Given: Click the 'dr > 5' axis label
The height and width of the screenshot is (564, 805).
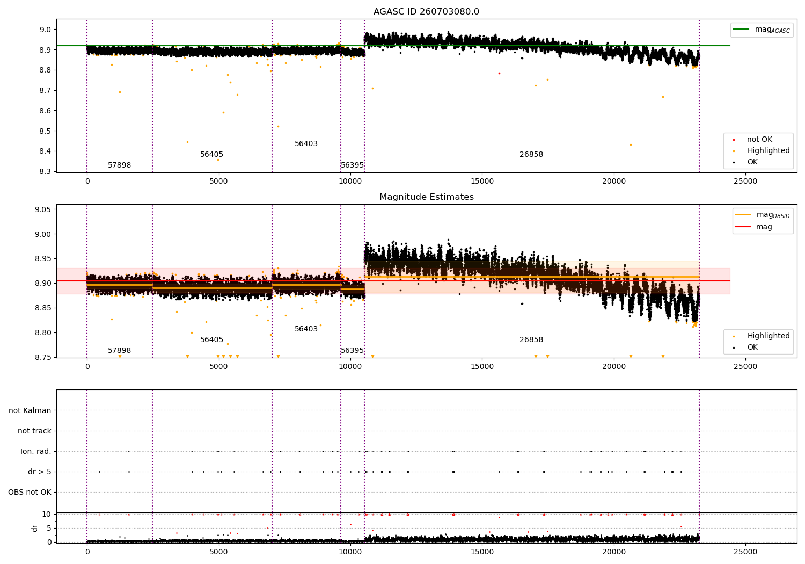Looking at the screenshot, I should point(40,472).
